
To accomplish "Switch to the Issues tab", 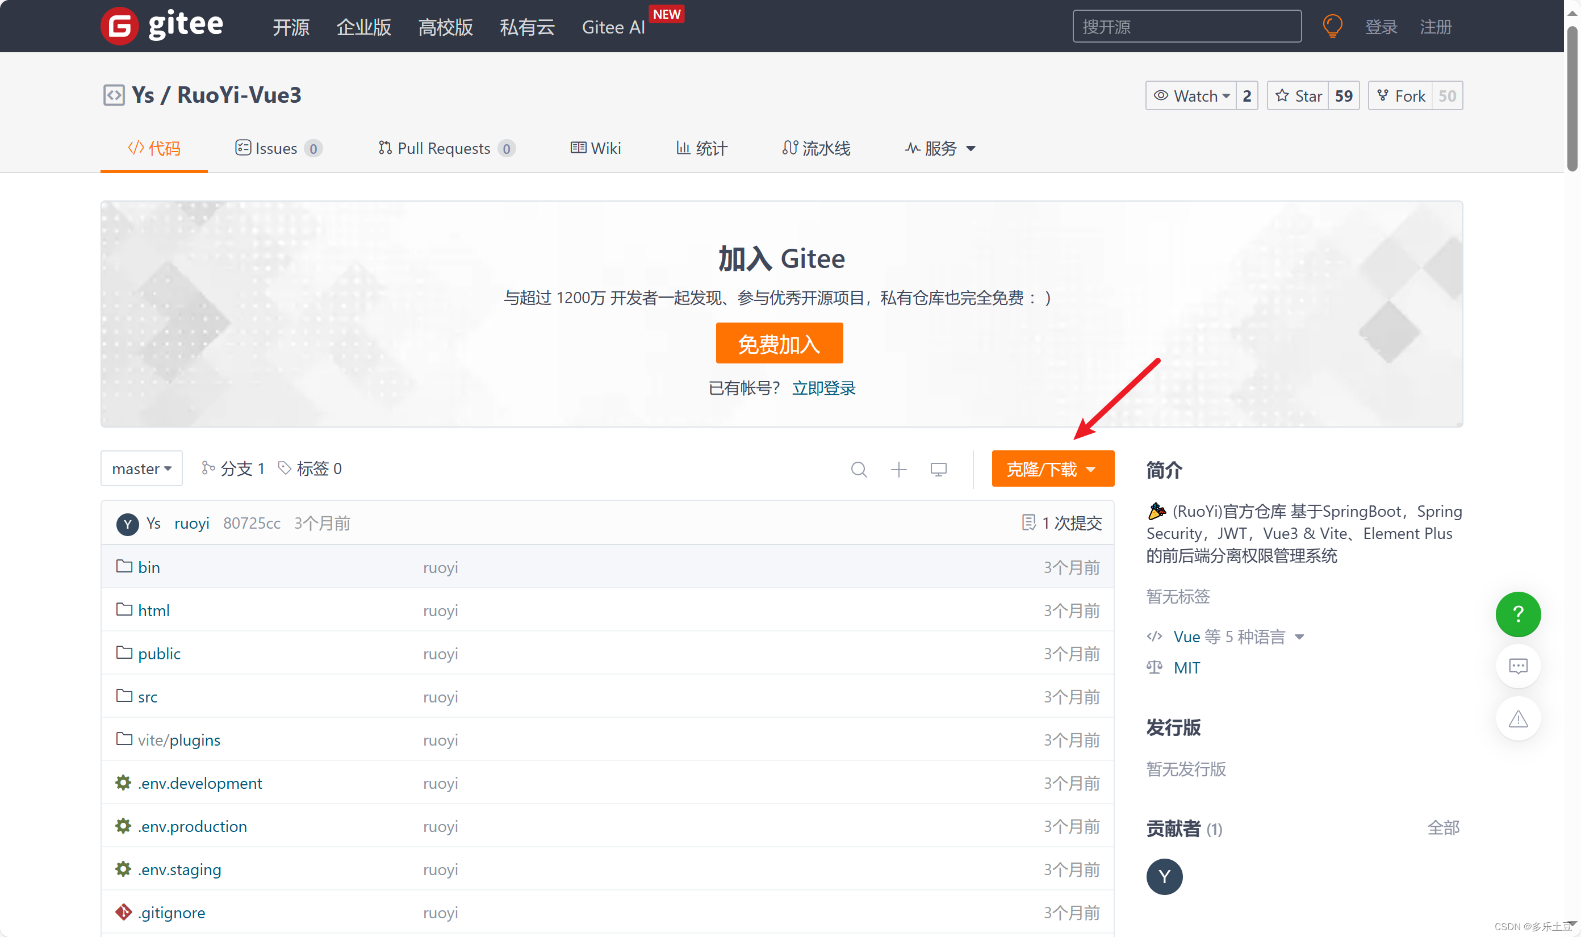I will (x=277, y=148).
